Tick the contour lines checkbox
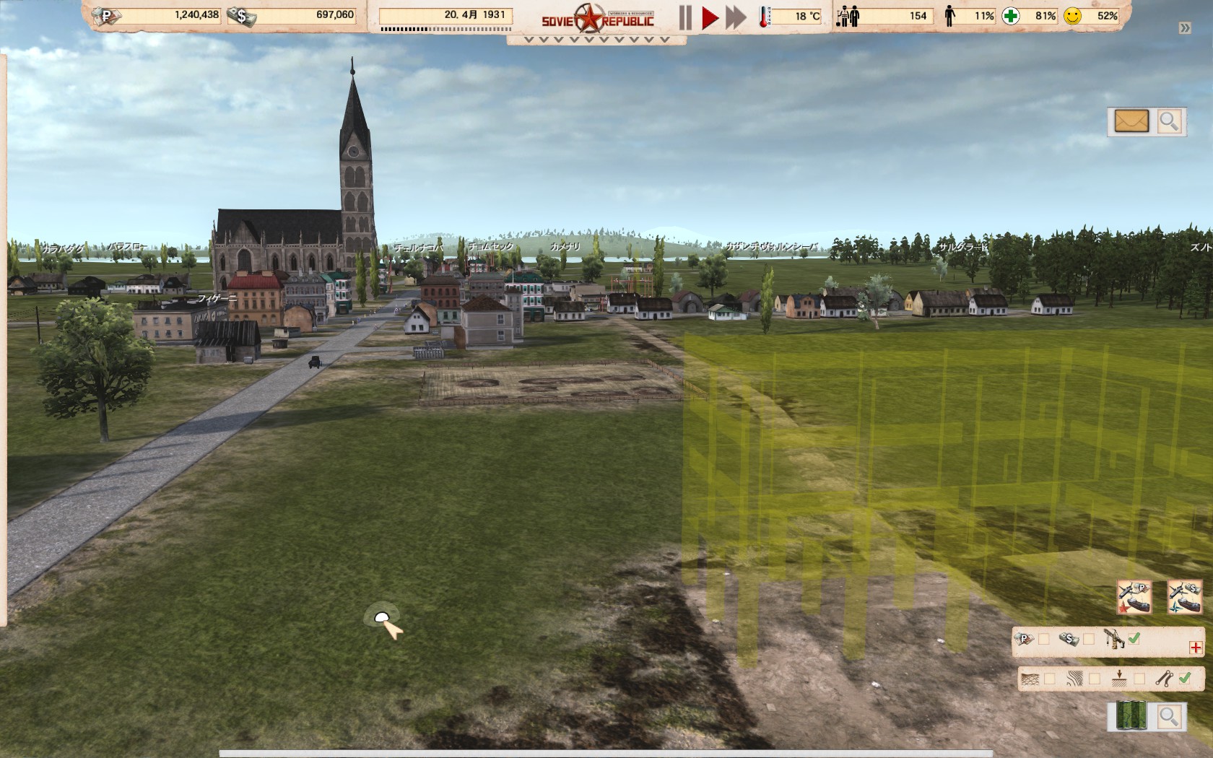The width and height of the screenshot is (1213, 758). click(x=1094, y=679)
